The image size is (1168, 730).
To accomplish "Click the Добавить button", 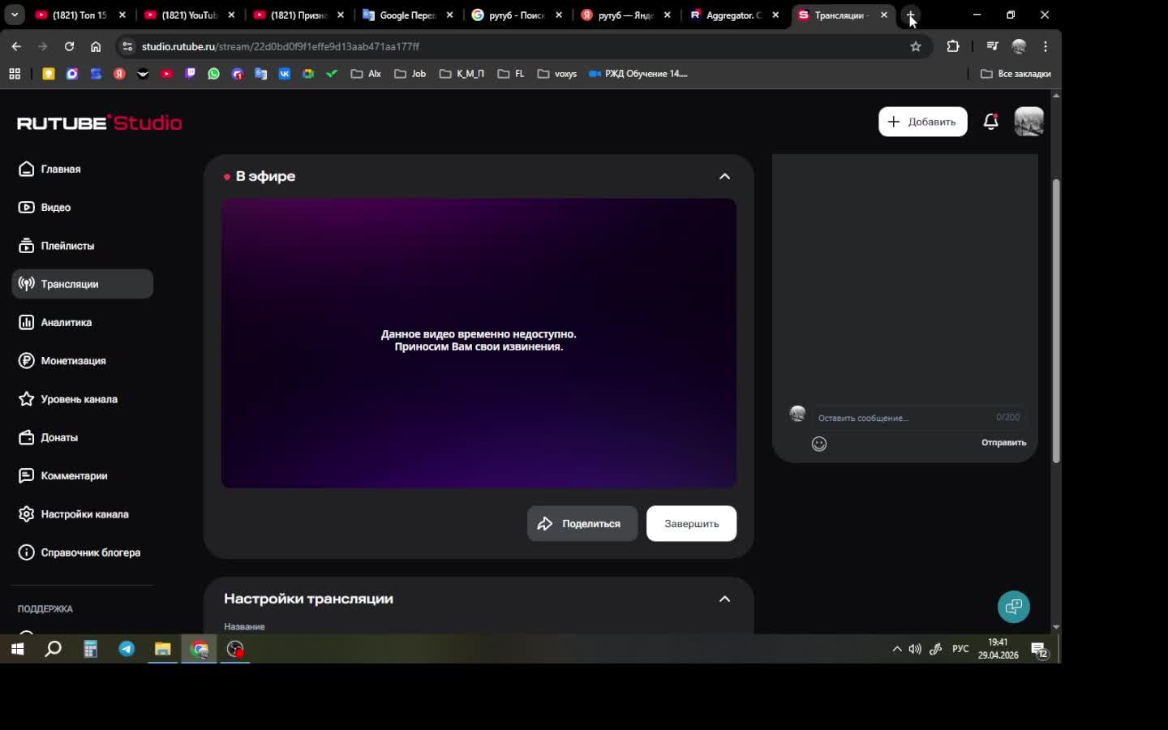I will point(923,122).
